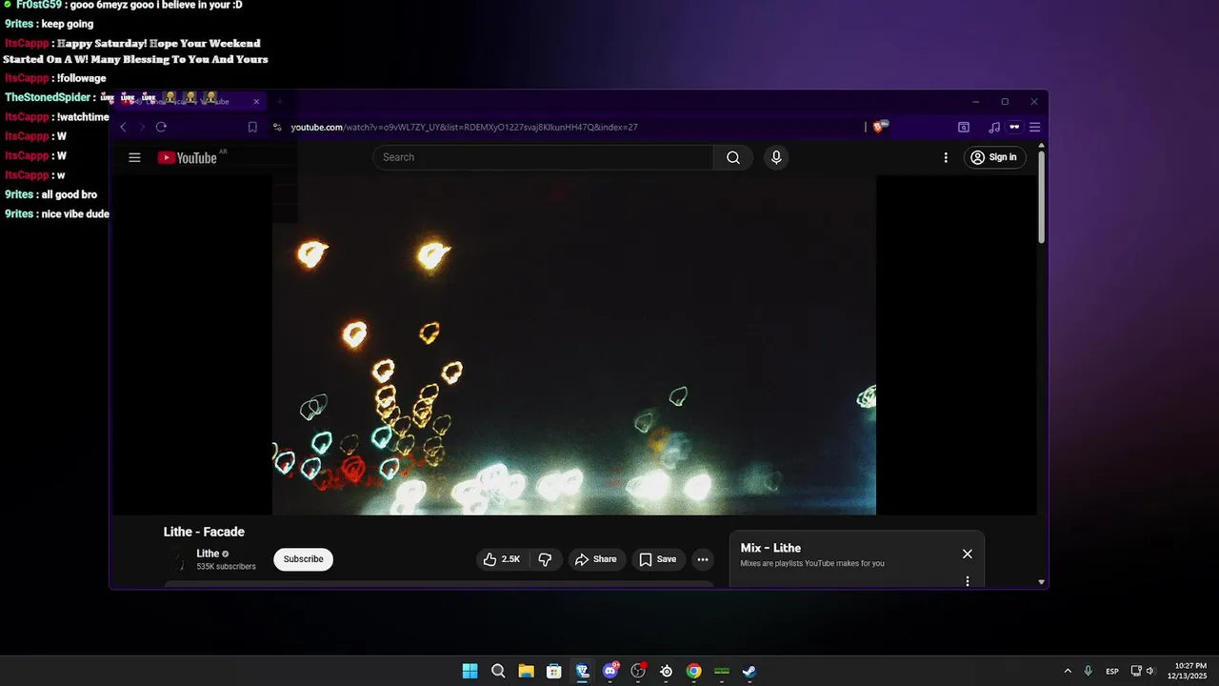Switch ESP input language
The width and height of the screenshot is (1219, 686).
point(1112,672)
